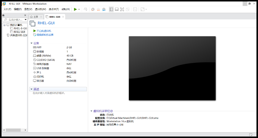
Task: Open the snapshot manager wrench-clock icon
Action: pyautogui.click(x=104, y=9)
